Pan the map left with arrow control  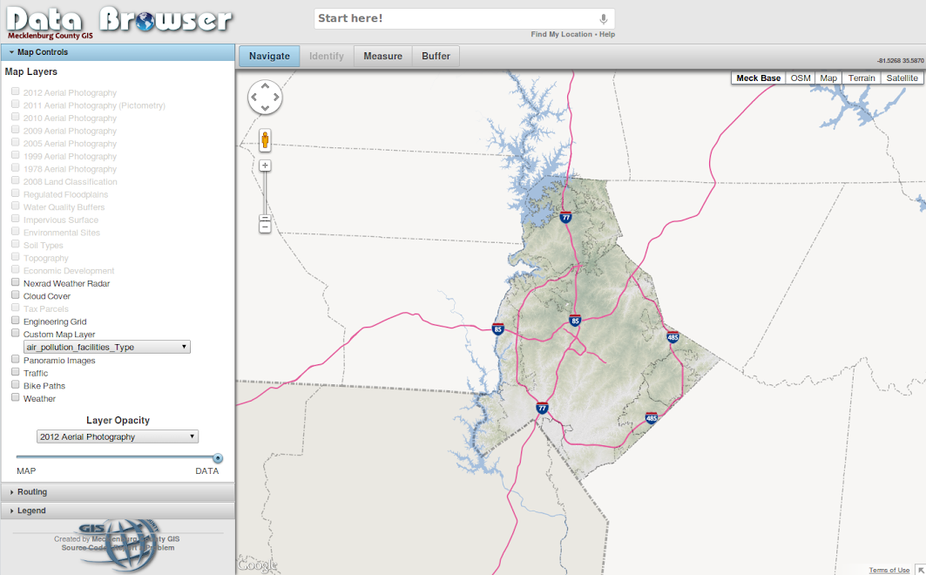pyautogui.click(x=254, y=97)
